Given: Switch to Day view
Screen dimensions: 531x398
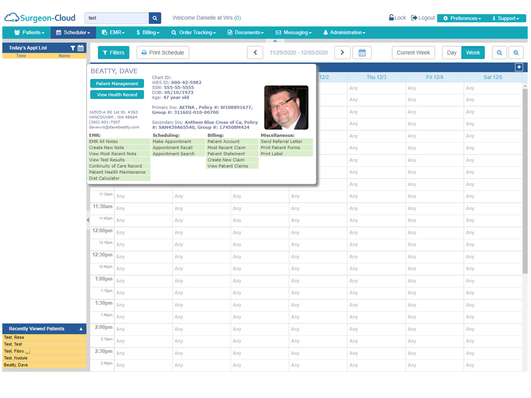Looking at the screenshot, I should click(452, 52).
